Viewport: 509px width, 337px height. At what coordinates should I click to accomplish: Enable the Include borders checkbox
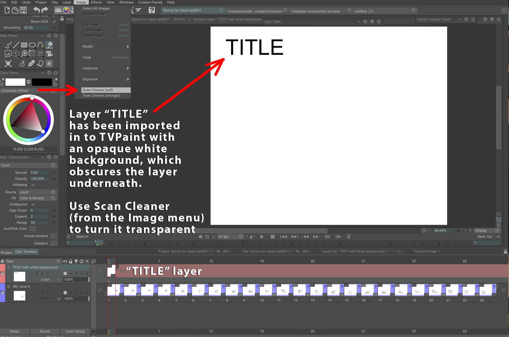(x=54, y=236)
